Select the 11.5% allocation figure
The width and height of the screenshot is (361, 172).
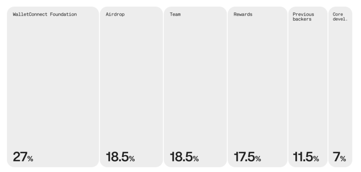point(306,157)
